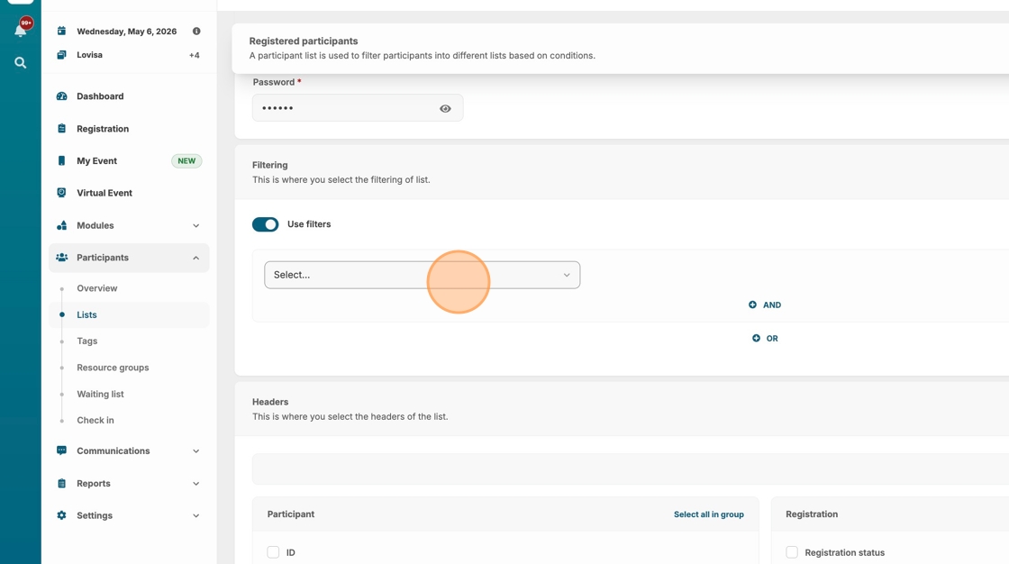1009x564 pixels.
Task: Open the notifications bell icon
Action: pyautogui.click(x=20, y=31)
